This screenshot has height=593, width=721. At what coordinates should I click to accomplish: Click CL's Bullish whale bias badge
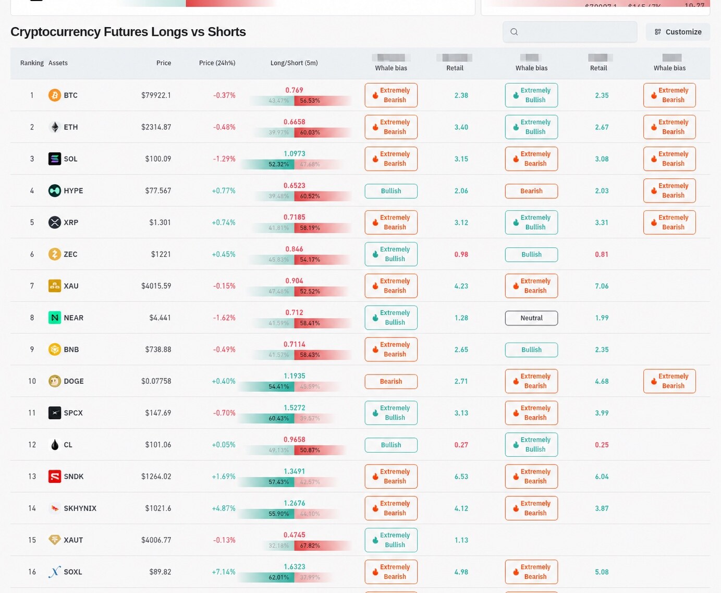391,445
